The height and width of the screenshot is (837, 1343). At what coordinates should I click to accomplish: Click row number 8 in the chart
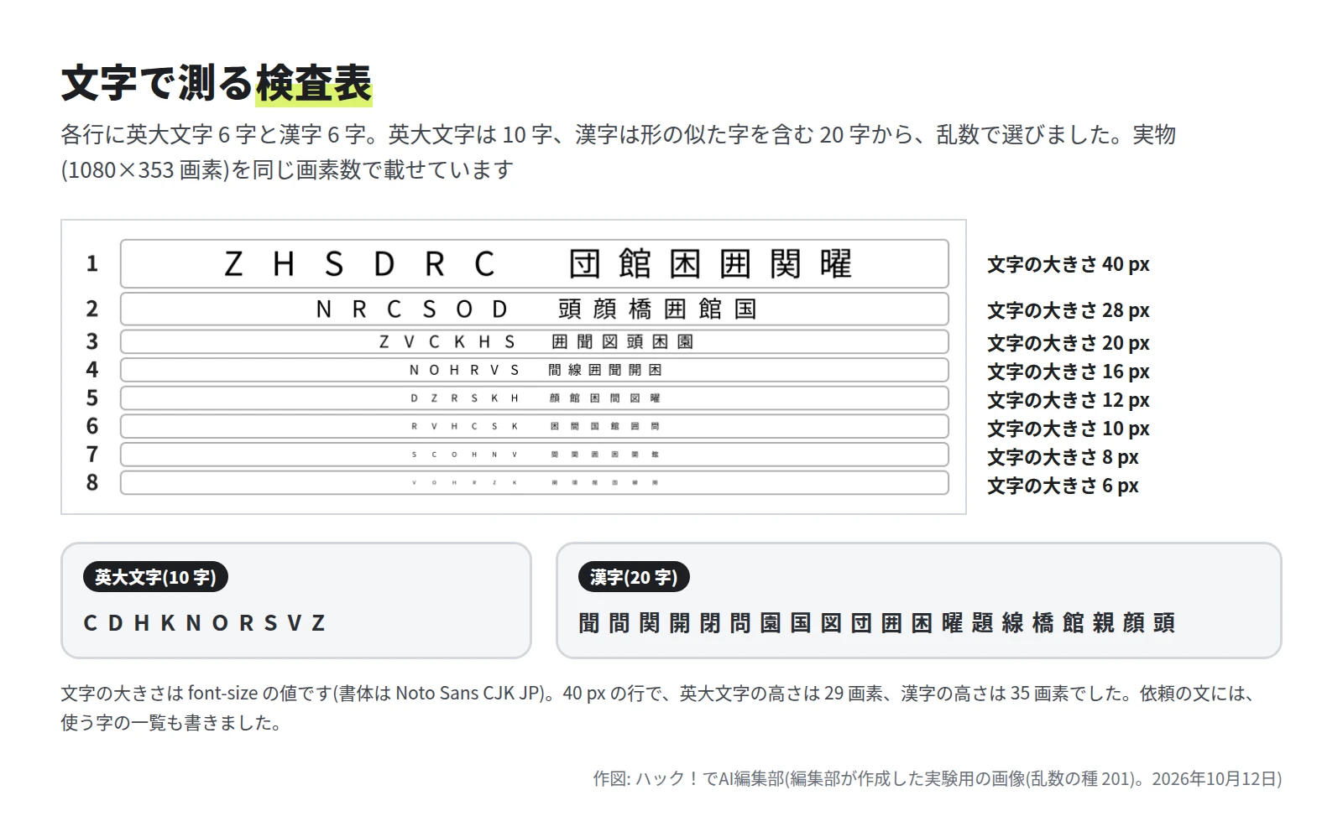click(x=92, y=482)
